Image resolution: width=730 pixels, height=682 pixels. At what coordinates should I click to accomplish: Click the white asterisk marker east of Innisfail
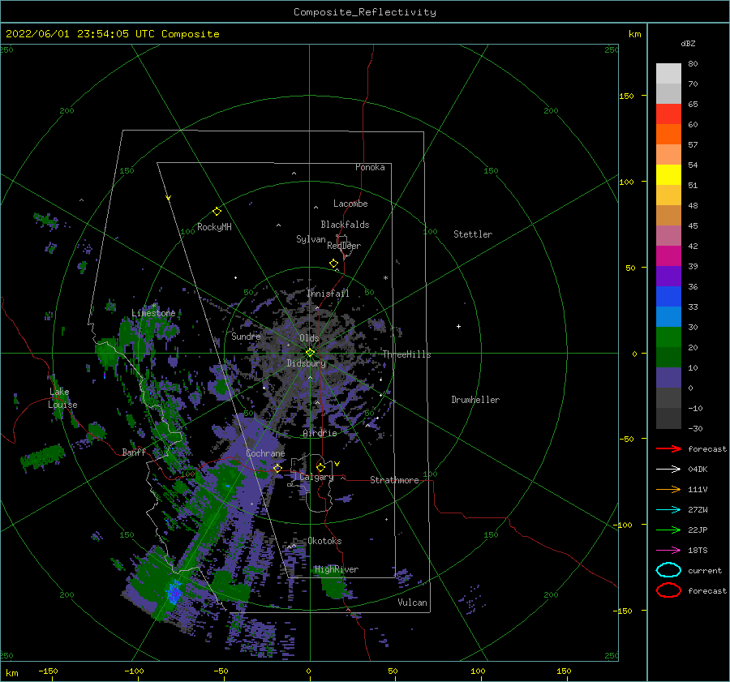pyautogui.click(x=385, y=278)
